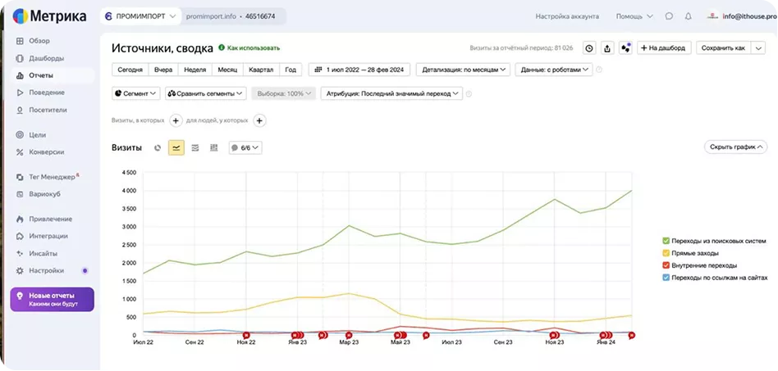This screenshot has height=371, width=778.
Task: Open the Детализация: по месяцам dropdown
Action: tap(464, 70)
